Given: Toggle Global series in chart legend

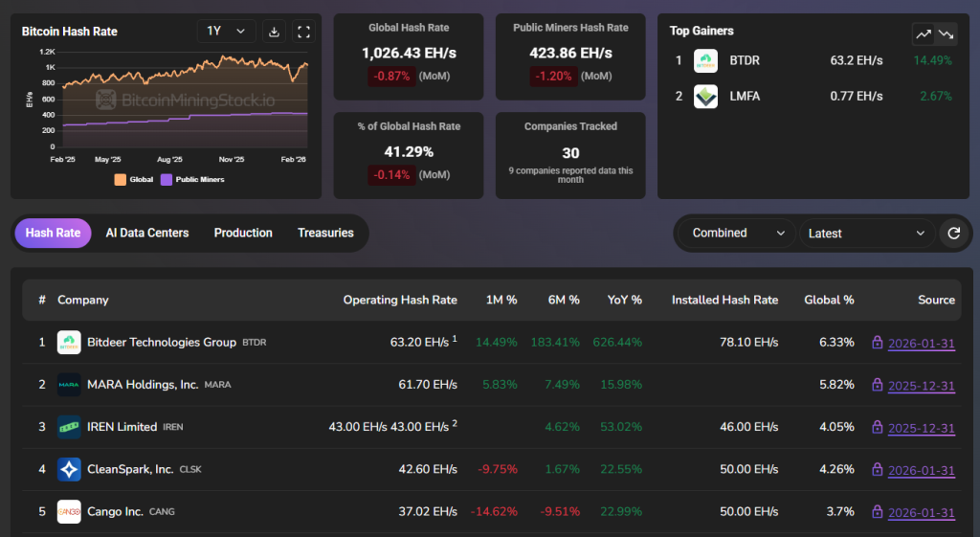Looking at the screenshot, I should (x=132, y=179).
